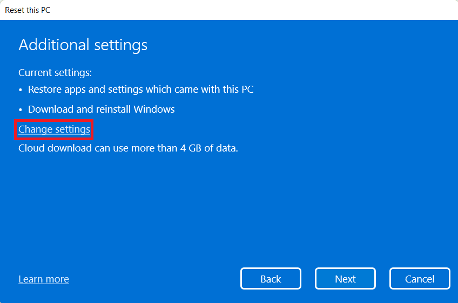Click "this PC" at the first bullet's end
The height and width of the screenshot is (303, 458).
coord(238,89)
